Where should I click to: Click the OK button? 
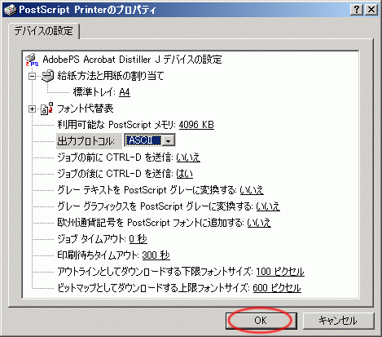261,321
